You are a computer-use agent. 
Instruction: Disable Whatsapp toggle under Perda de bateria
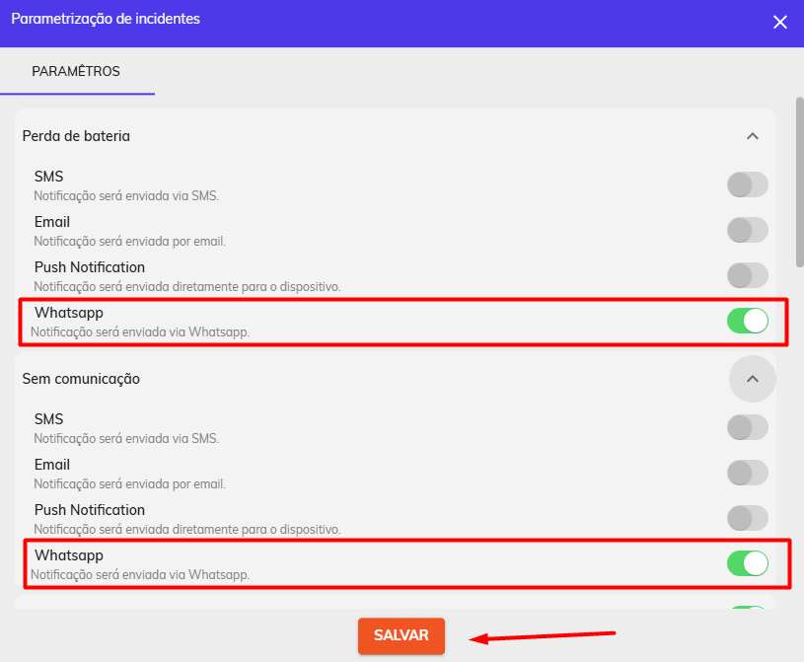point(748,321)
